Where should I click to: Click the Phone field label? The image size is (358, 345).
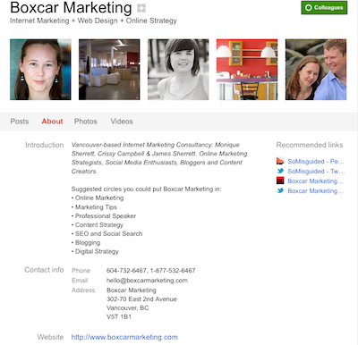tap(81, 271)
